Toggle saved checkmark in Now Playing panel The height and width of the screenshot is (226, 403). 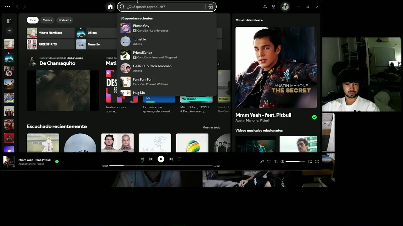click(314, 117)
